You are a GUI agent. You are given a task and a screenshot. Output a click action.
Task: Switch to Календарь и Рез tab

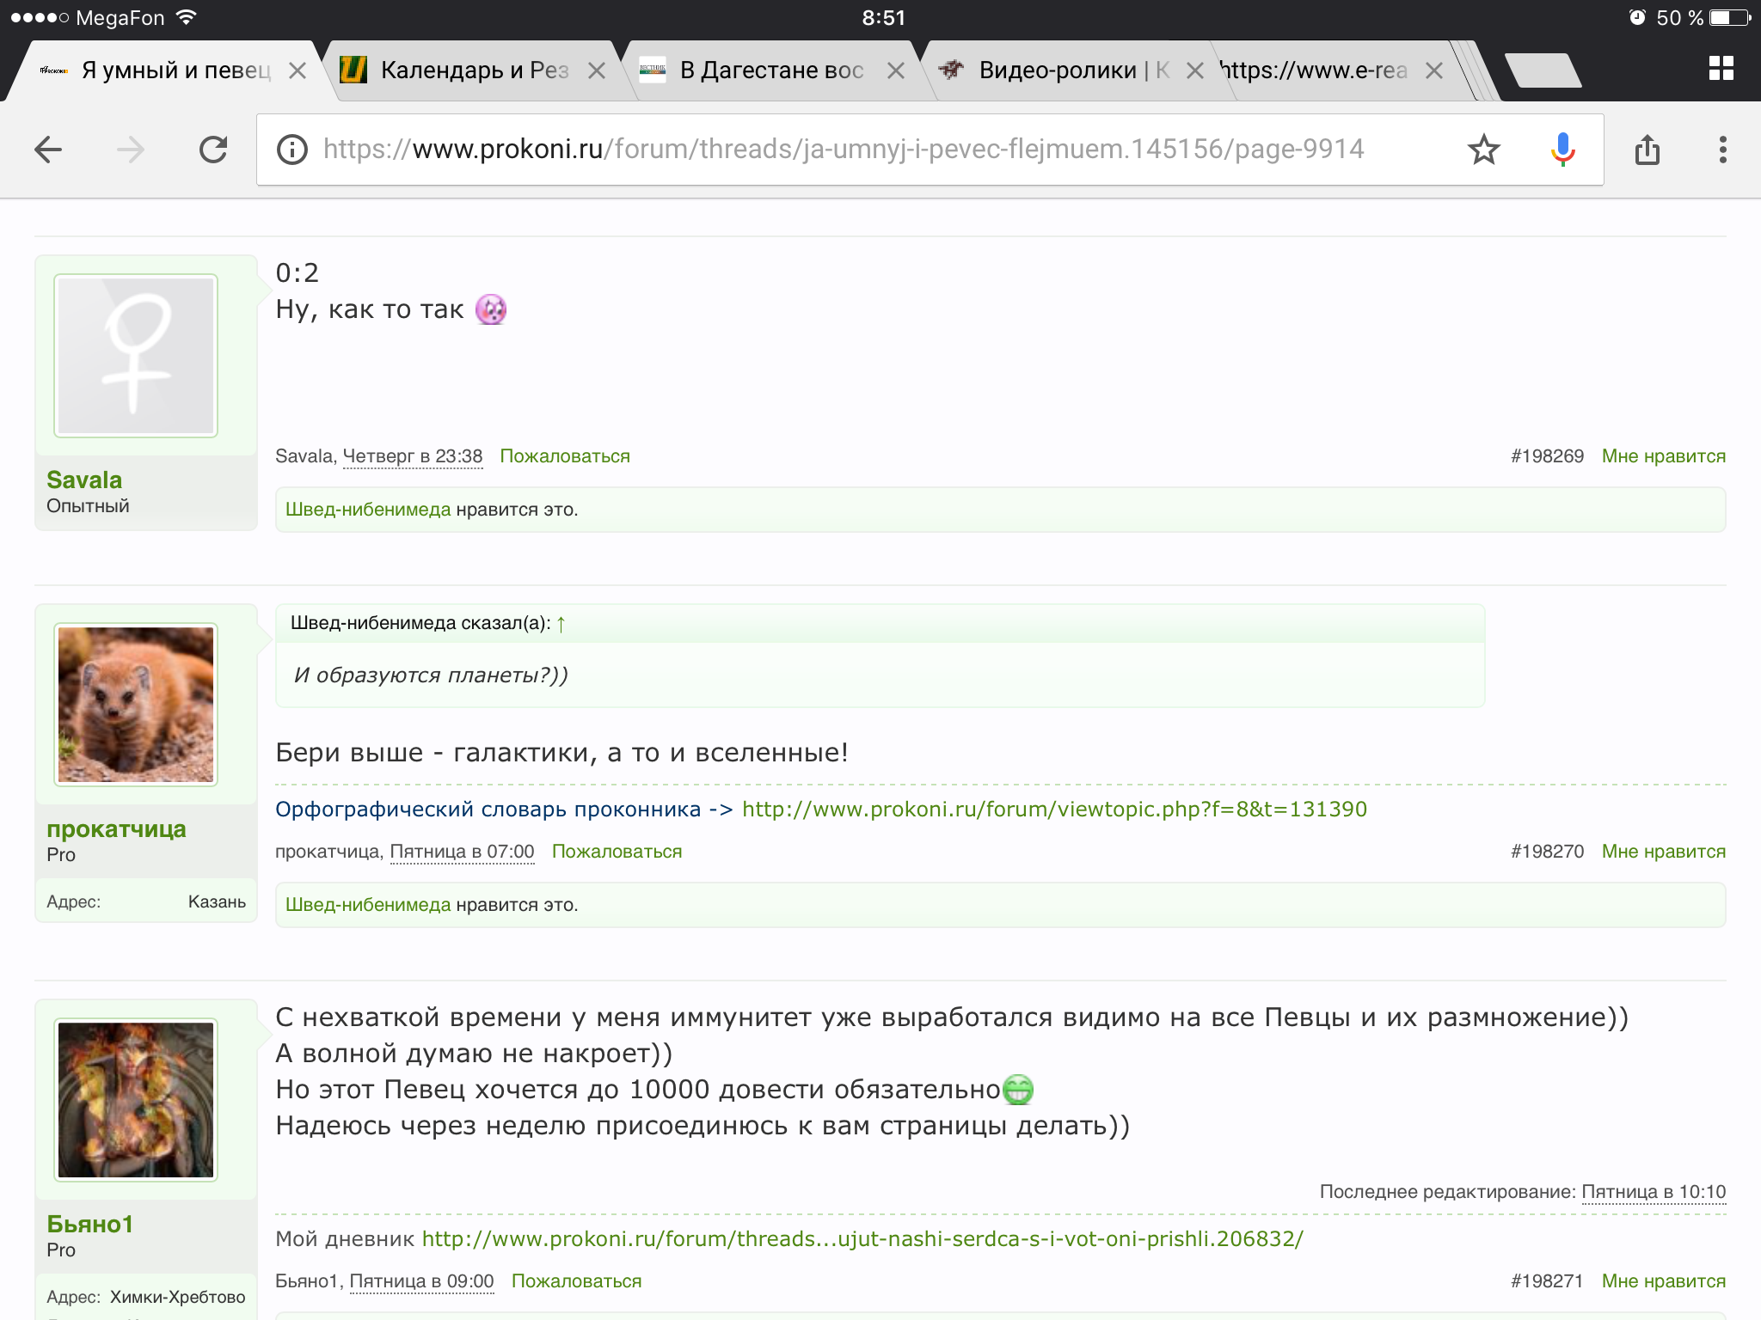pos(473,70)
